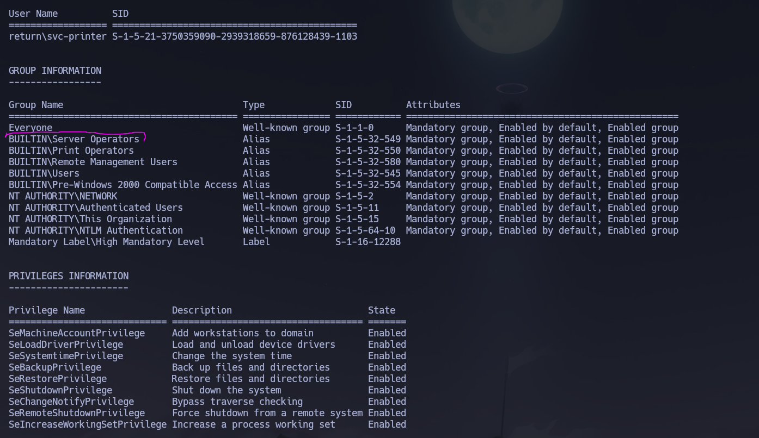Screen dimensions: 759x438
Task: Click the BUILTIN\Users group line
Action: [45, 173]
